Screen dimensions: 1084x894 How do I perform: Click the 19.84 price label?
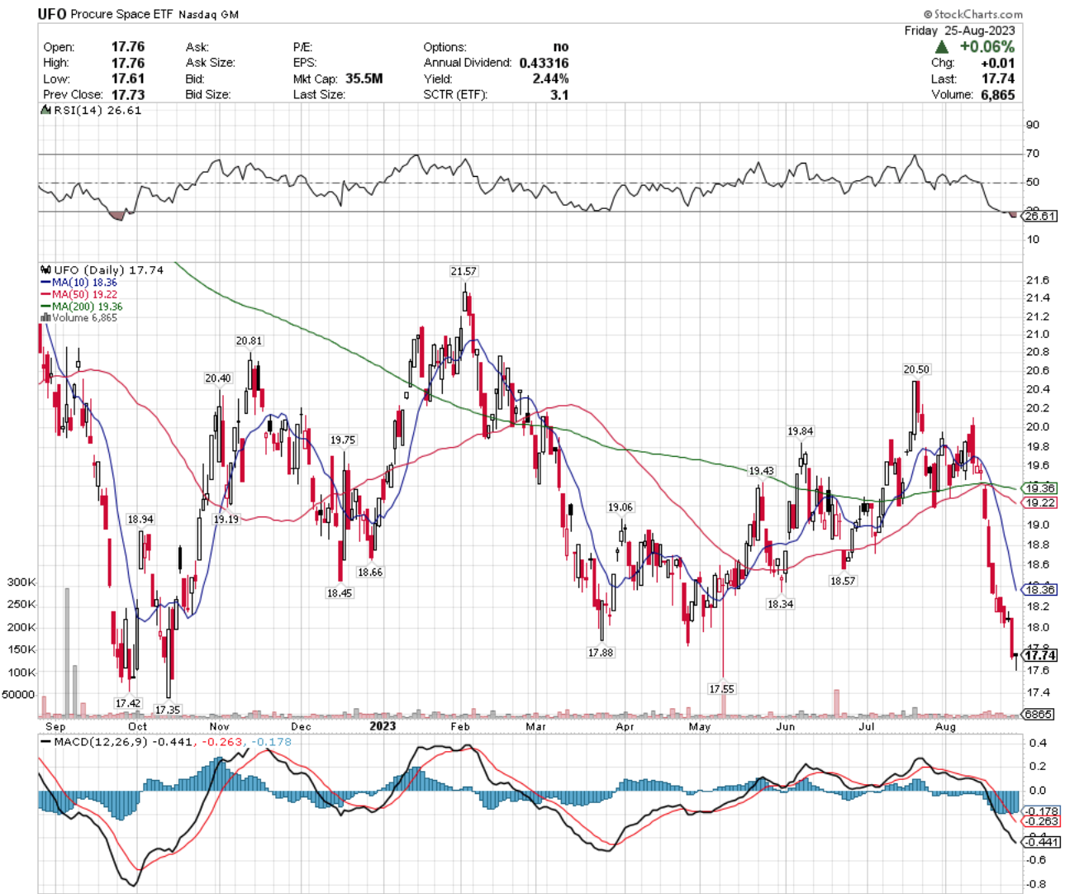pos(800,431)
